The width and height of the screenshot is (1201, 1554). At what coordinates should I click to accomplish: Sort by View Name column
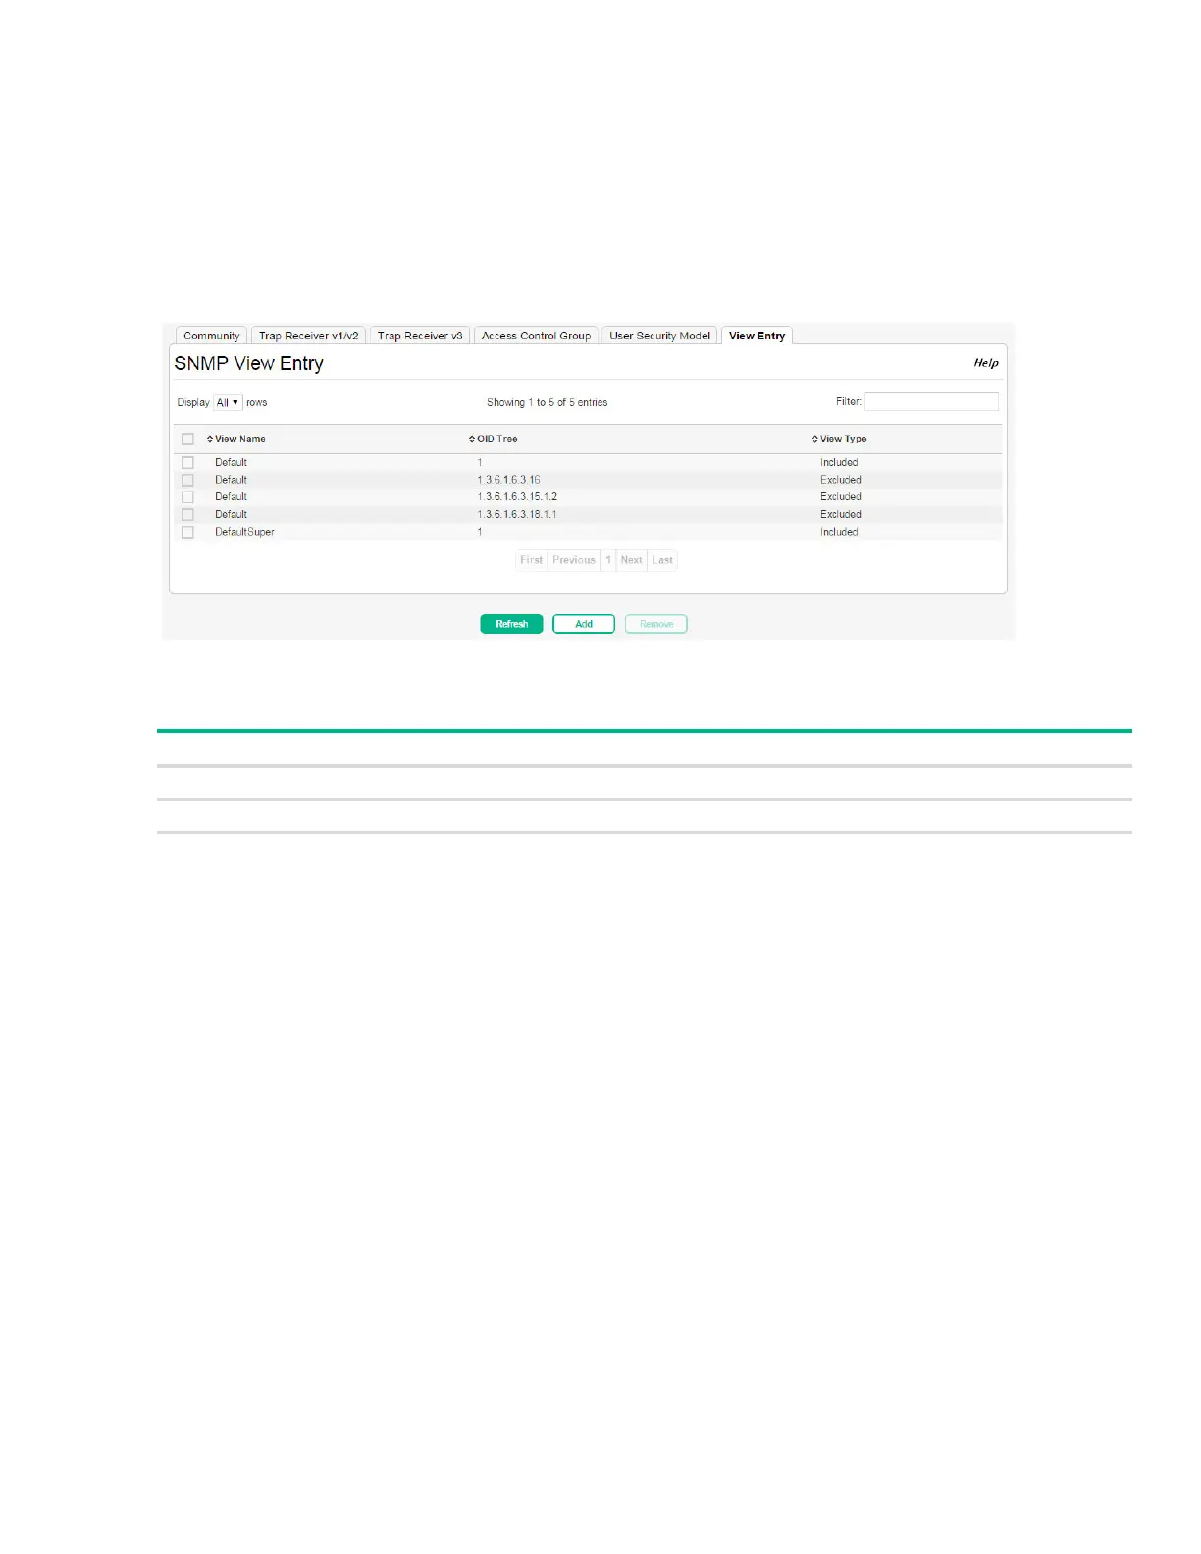tap(236, 440)
